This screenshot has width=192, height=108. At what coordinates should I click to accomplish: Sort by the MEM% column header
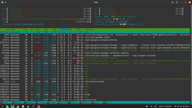[69, 29]
